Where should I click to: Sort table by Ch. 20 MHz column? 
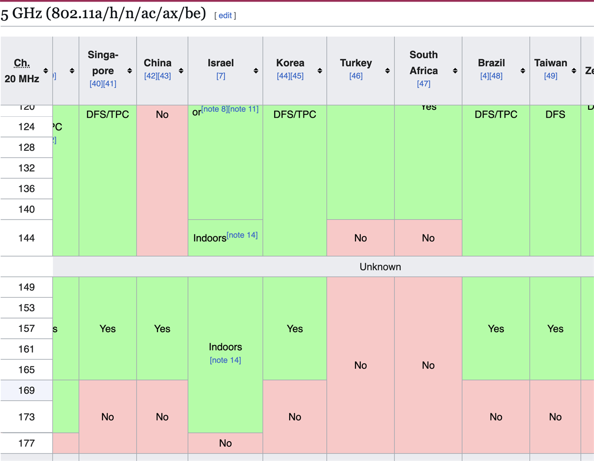coord(46,71)
